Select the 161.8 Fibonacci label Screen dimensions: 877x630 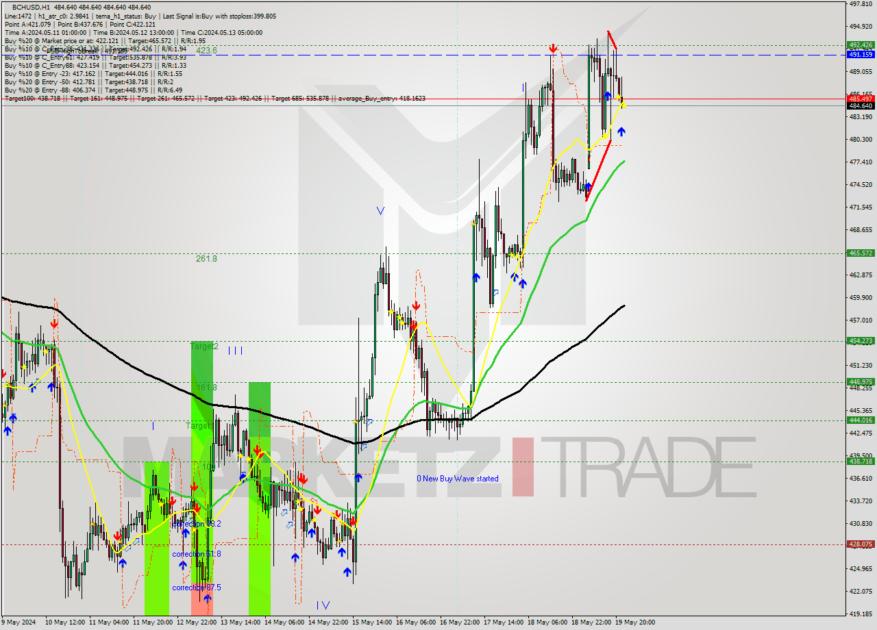click(x=206, y=388)
